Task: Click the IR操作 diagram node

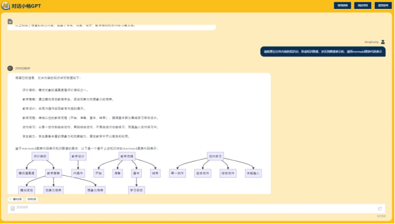Action: [x=78, y=173]
